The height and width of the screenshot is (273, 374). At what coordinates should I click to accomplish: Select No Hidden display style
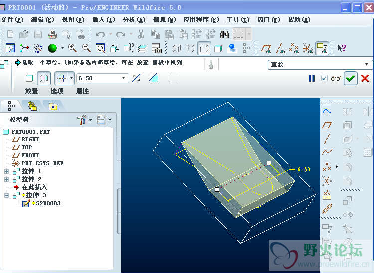click(x=204, y=48)
